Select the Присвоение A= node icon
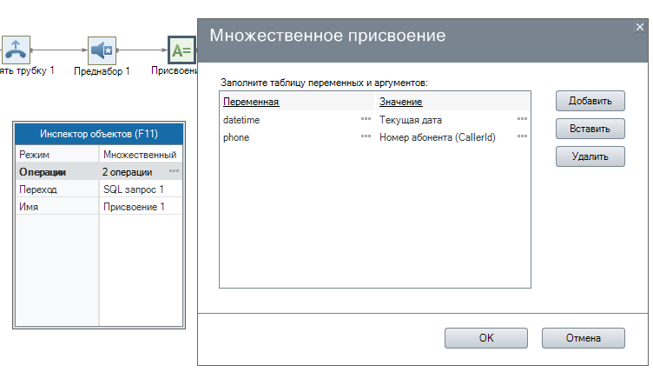The image size is (653, 372). 181,50
